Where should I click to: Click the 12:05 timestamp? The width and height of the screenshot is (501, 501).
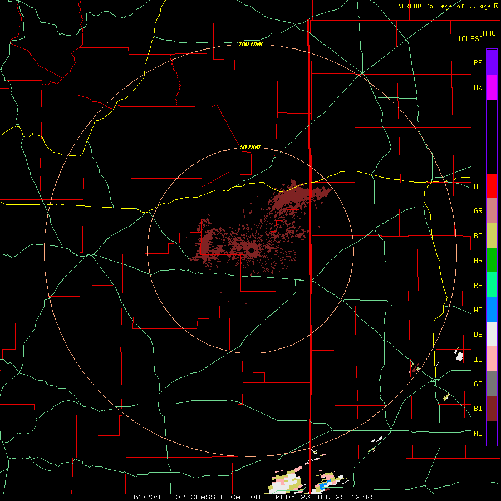(x=362, y=497)
